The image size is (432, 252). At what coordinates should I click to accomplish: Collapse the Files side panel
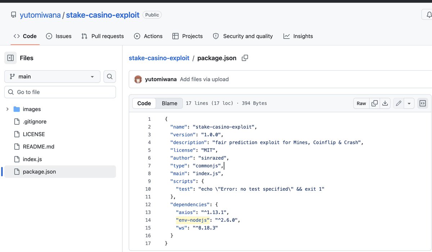[10, 58]
